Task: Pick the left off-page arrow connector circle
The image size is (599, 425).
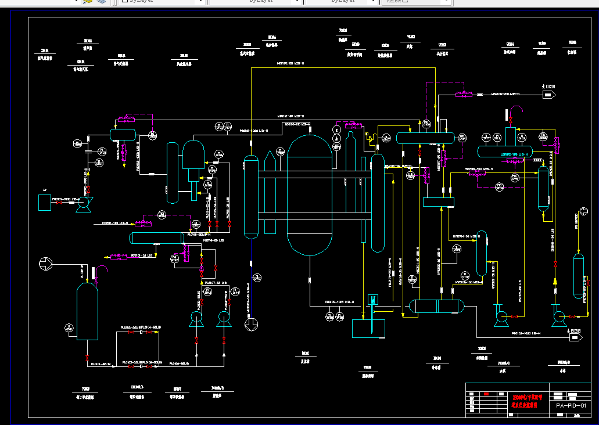Action: point(46,264)
